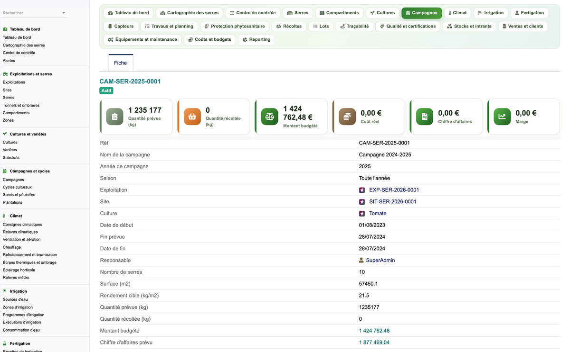Open Climat top menu item
Viewport: 570px width, 352px height.
click(458, 13)
